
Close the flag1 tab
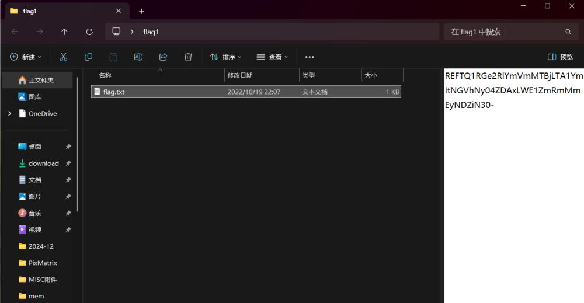[119, 11]
